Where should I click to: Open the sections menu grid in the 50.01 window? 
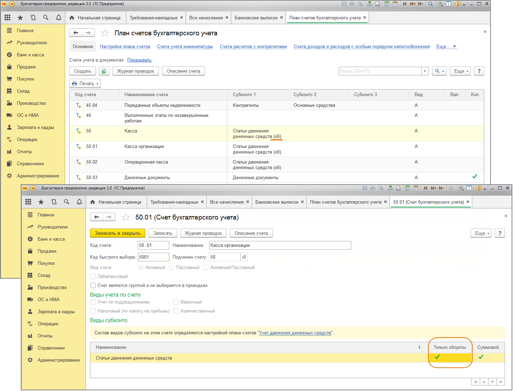[x=28, y=202]
